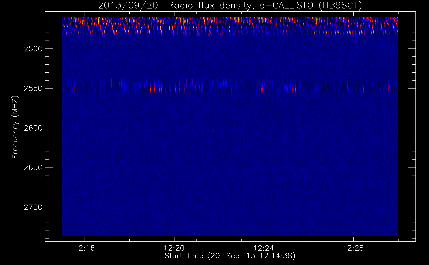Click the 'Frequency (MHZ)' axis title
The height and width of the screenshot is (265, 429).
pos(15,127)
